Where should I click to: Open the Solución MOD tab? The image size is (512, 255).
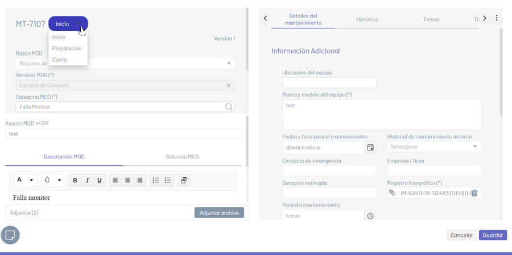pos(182,157)
